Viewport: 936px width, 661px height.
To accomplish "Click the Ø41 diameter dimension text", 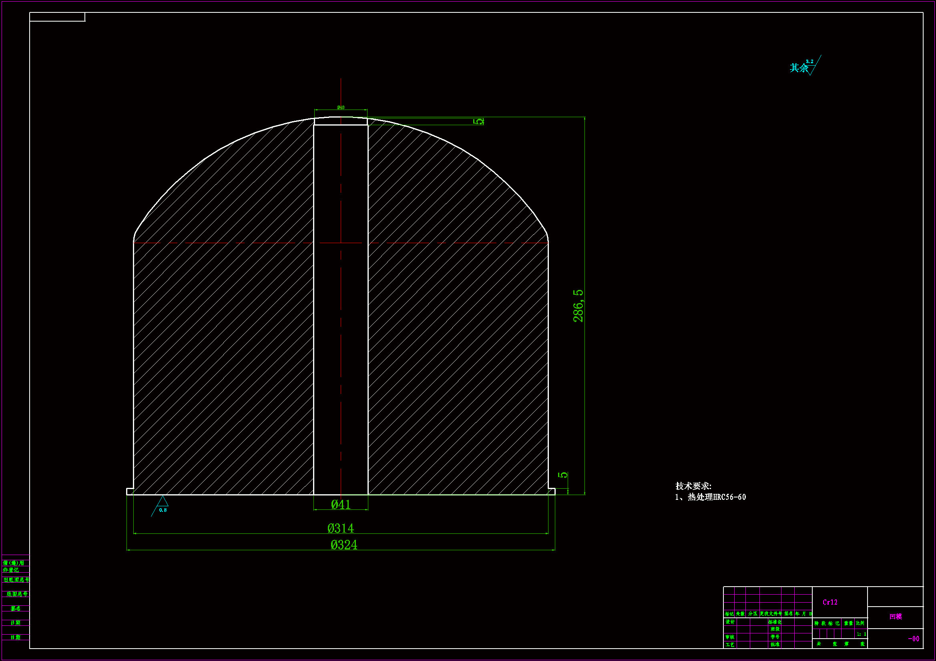I will 341,505.
